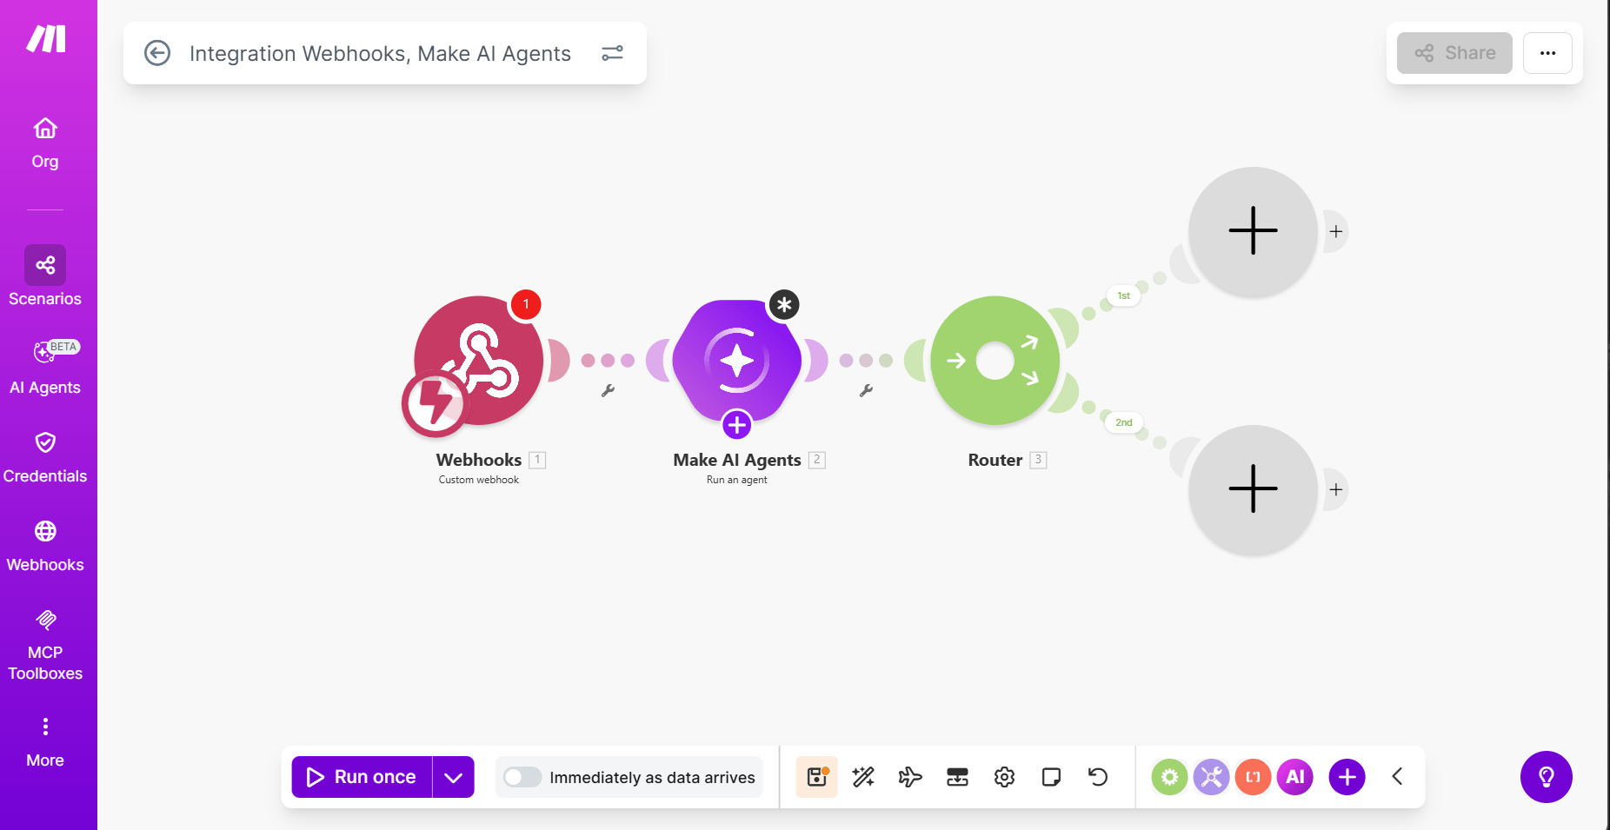Expand the More sidebar menu

45,742
